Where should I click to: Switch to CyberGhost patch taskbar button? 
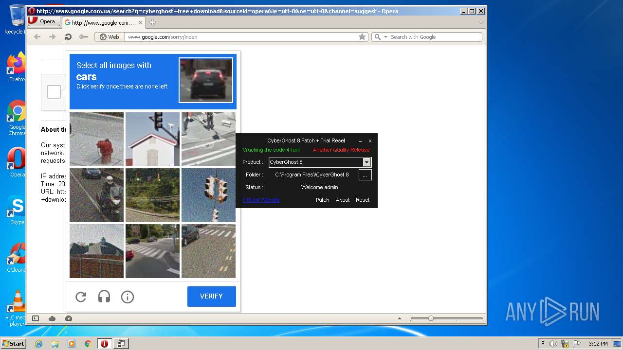tap(121, 344)
